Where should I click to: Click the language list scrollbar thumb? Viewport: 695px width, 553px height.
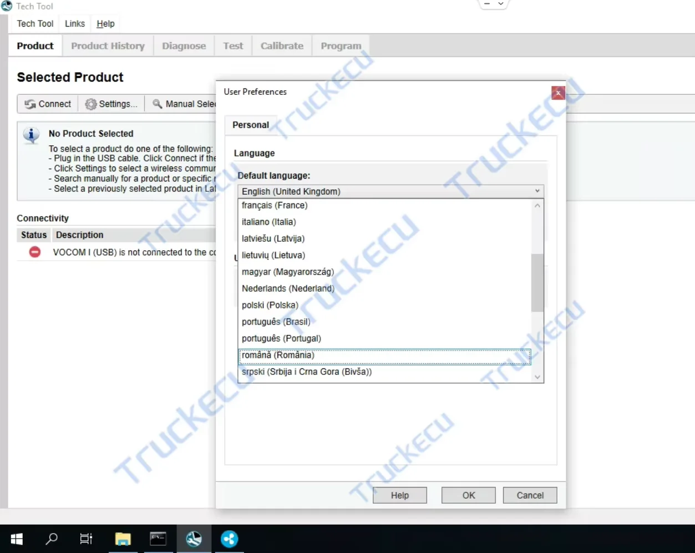(537, 283)
